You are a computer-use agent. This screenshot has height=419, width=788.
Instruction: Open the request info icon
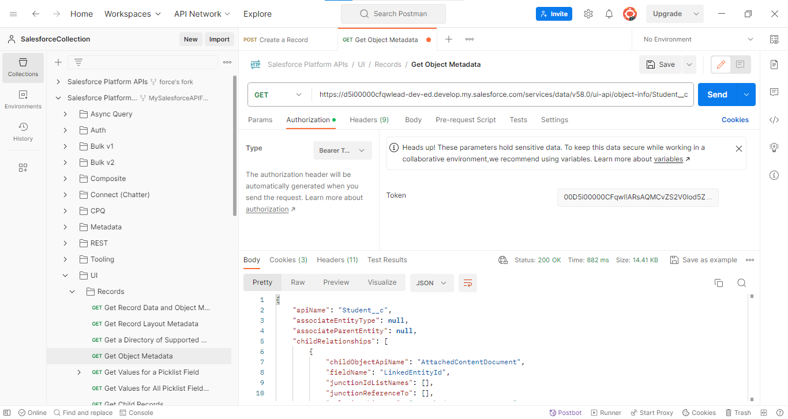click(x=774, y=175)
